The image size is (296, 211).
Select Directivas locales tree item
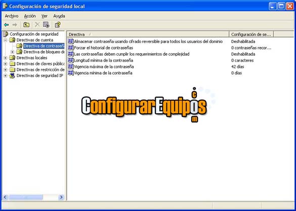32,58
